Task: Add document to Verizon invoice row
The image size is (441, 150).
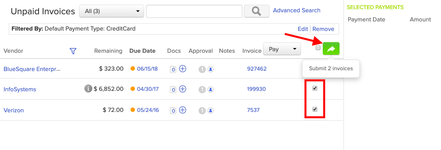Action: pos(183,110)
